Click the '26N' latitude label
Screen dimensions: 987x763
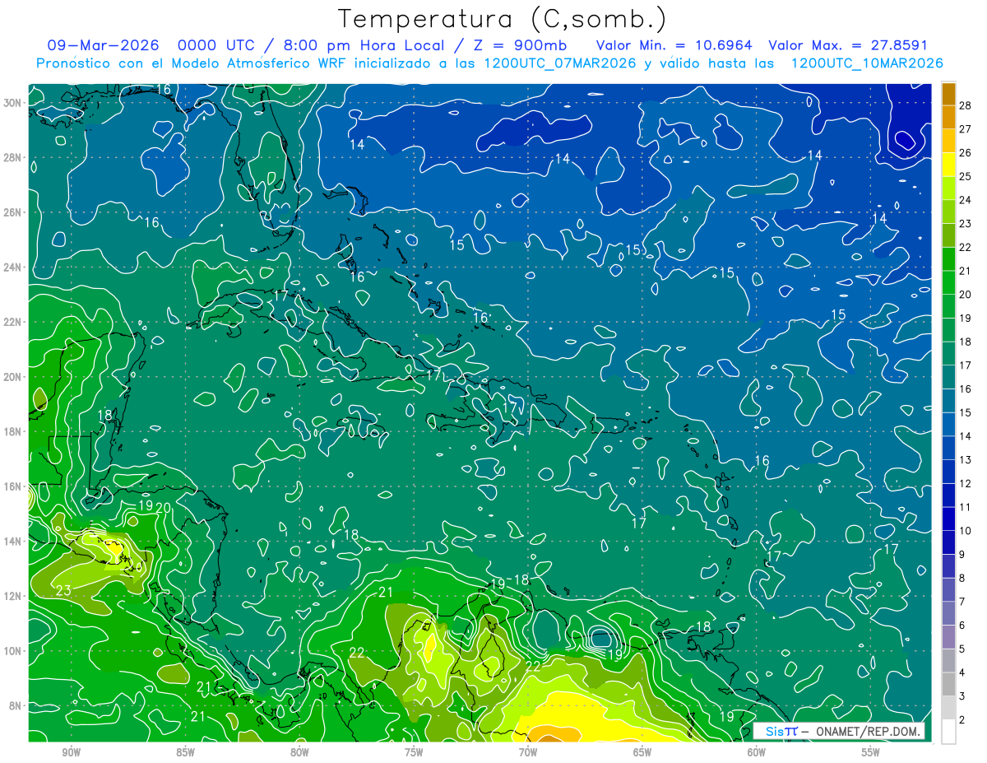[x=13, y=212]
